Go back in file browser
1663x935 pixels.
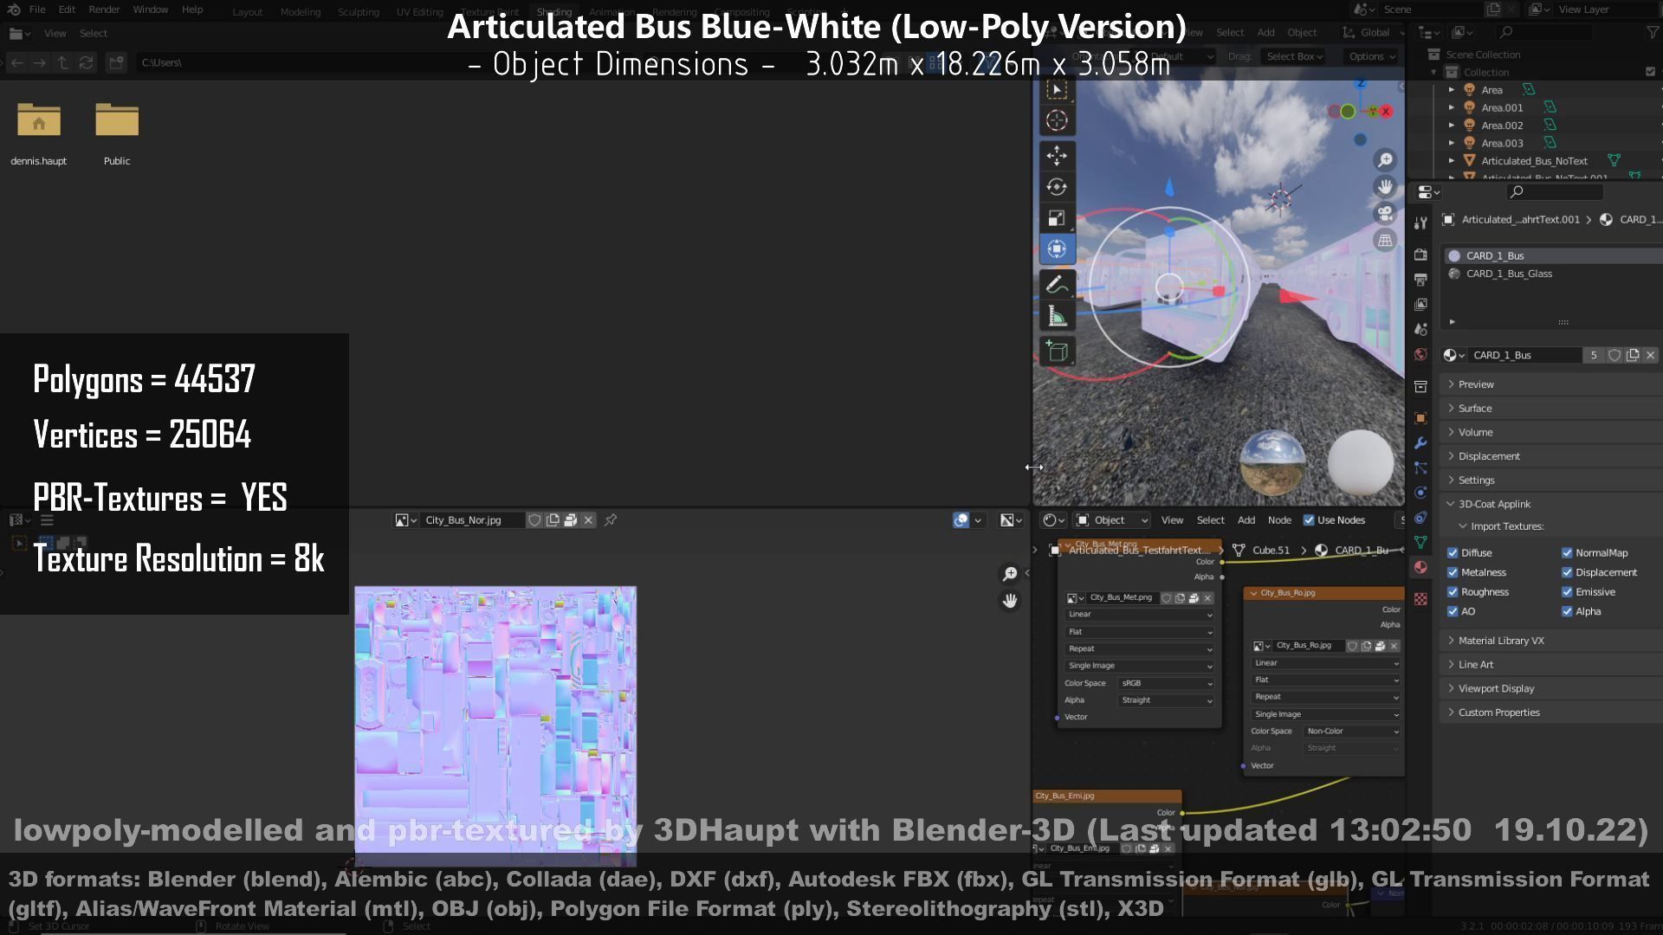pos(16,62)
